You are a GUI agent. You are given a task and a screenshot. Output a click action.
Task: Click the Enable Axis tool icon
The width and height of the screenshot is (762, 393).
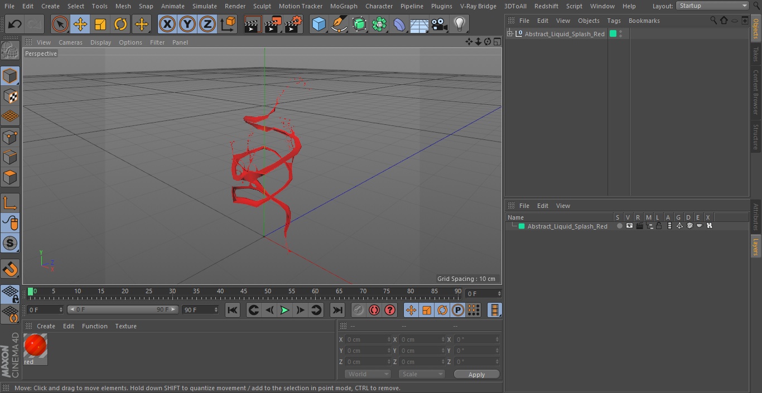click(10, 203)
